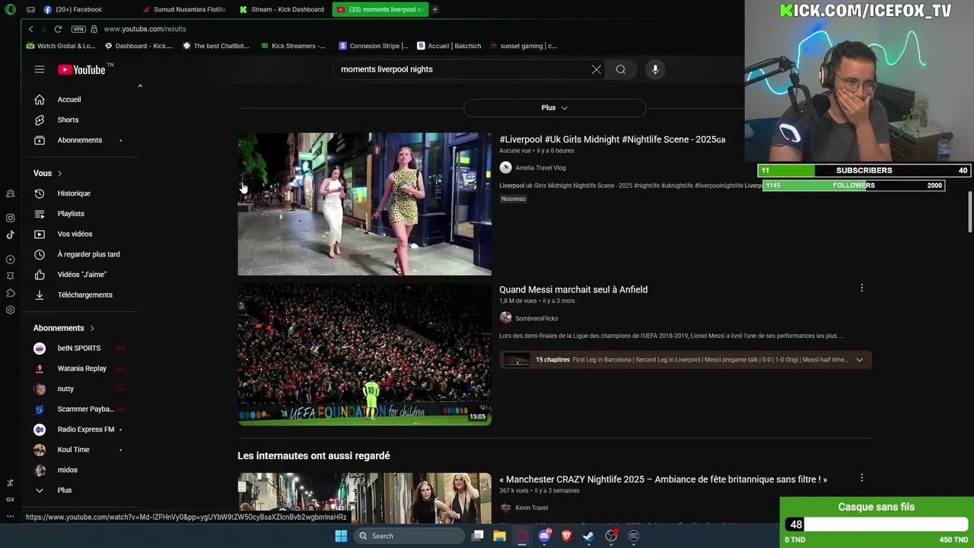Open Connexion Stripe bookmark

click(374, 46)
